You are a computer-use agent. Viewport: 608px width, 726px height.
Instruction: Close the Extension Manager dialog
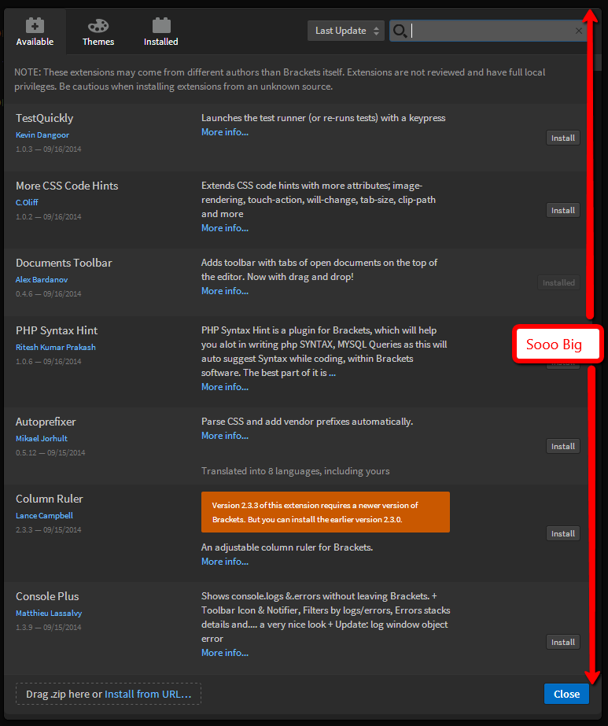click(x=566, y=694)
